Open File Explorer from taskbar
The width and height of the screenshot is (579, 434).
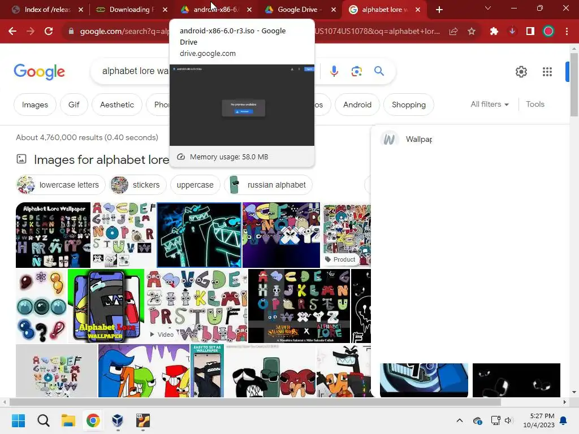click(x=68, y=420)
